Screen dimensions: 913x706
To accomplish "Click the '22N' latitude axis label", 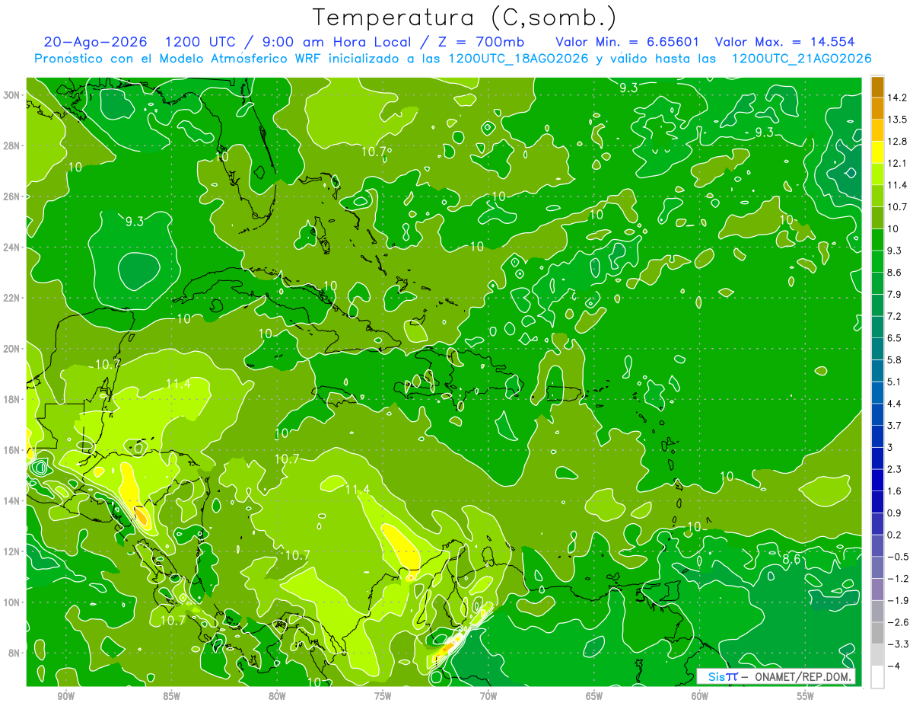I will click(12, 298).
